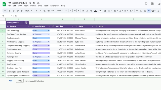This screenshot has width=161, height=90.
Task: Open Activity column filter dropdown
Action: tap(29, 26)
